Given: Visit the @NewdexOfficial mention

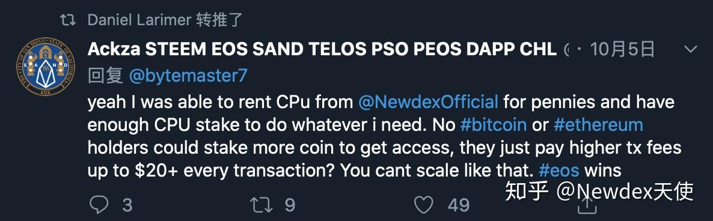Looking at the screenshot, I should 429,102.
